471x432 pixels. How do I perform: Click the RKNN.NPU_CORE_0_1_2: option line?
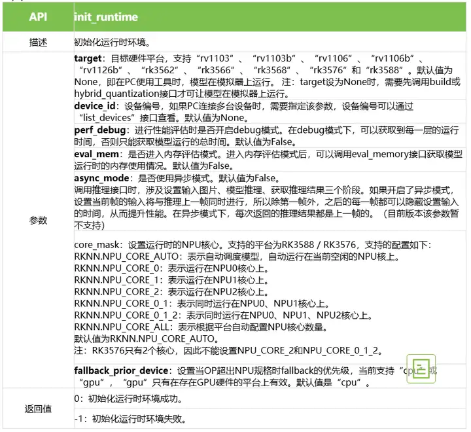224,315
